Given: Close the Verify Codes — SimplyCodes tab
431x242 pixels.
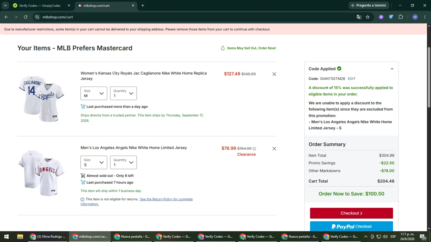Looking at the screenshot, I should pos(69,5).
